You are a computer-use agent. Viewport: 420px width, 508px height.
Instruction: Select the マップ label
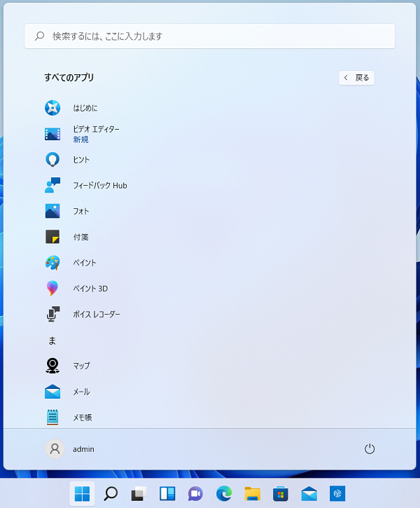81,366
